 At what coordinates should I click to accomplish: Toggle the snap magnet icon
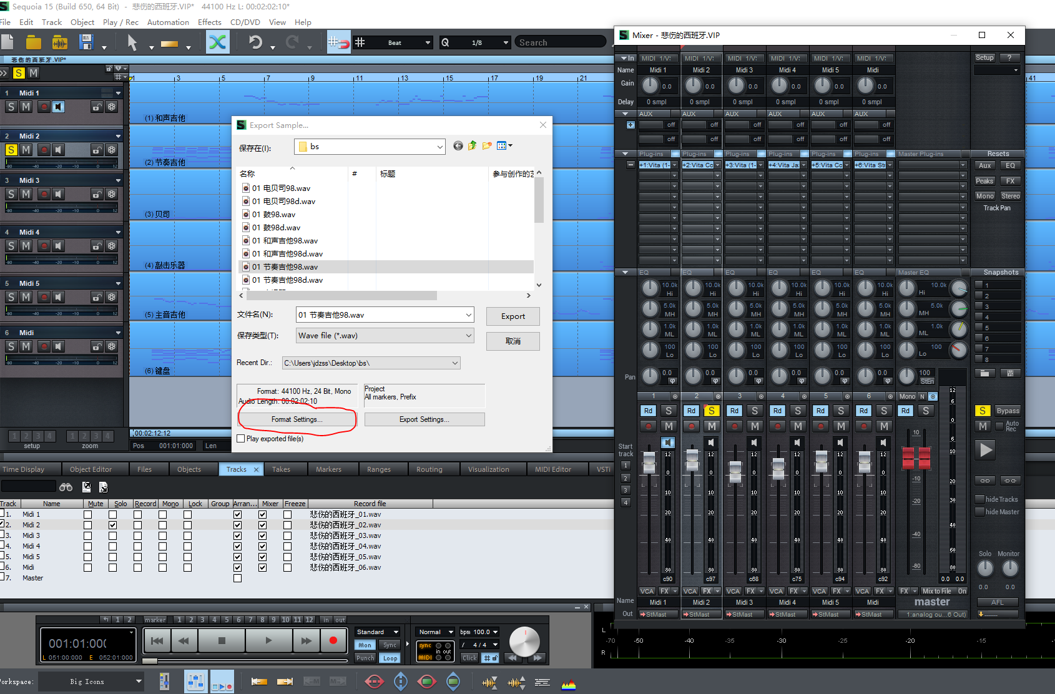click(338, 42)
